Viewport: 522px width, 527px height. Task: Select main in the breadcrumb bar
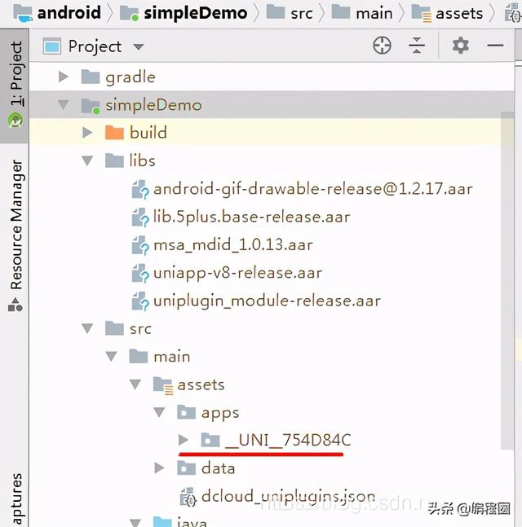coord(374,14)
